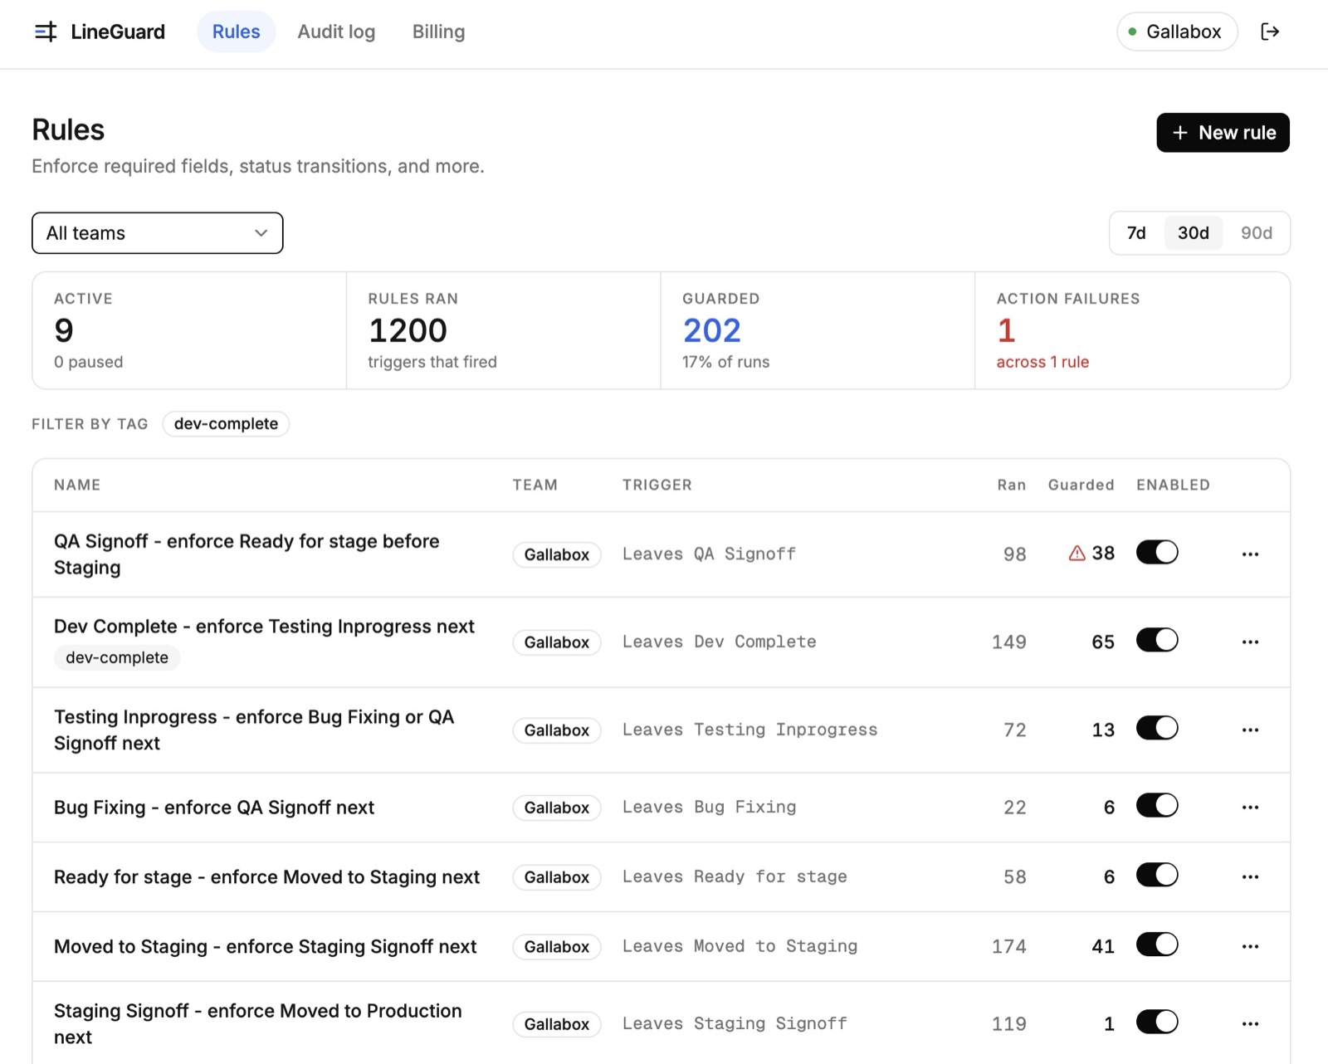Open more options for Bug Fixing rule

pyautogui.click(x=1251, y=807)
